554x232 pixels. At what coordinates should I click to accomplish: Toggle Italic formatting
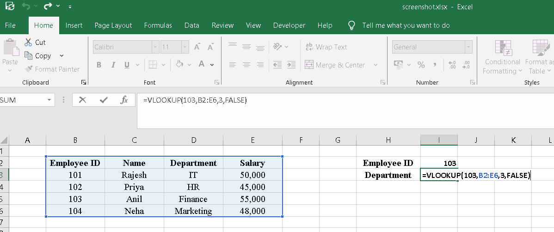113,65
